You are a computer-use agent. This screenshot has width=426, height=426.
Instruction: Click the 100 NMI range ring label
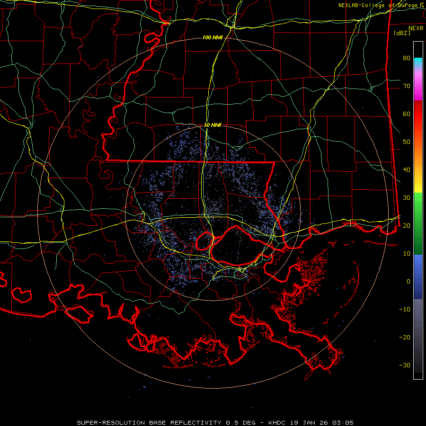(213, 37)
